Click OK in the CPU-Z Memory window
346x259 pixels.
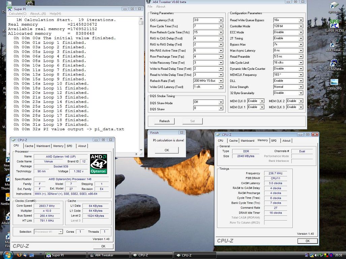(308, 241)
